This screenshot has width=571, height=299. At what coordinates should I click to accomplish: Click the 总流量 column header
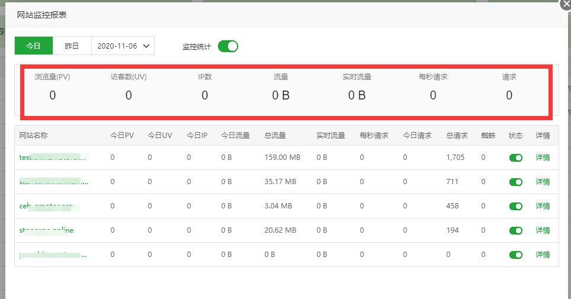coord(275,135)
